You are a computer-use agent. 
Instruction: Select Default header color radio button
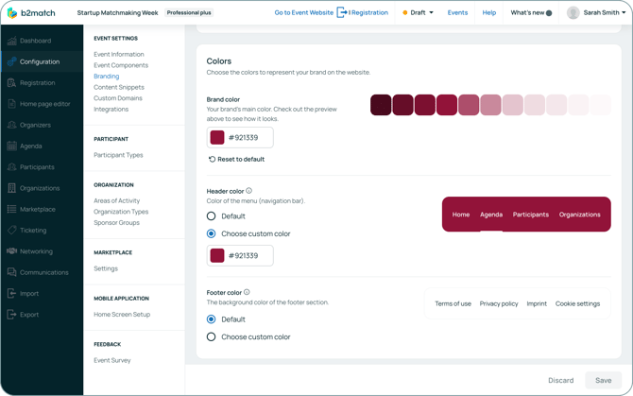[x=211, y=216]
